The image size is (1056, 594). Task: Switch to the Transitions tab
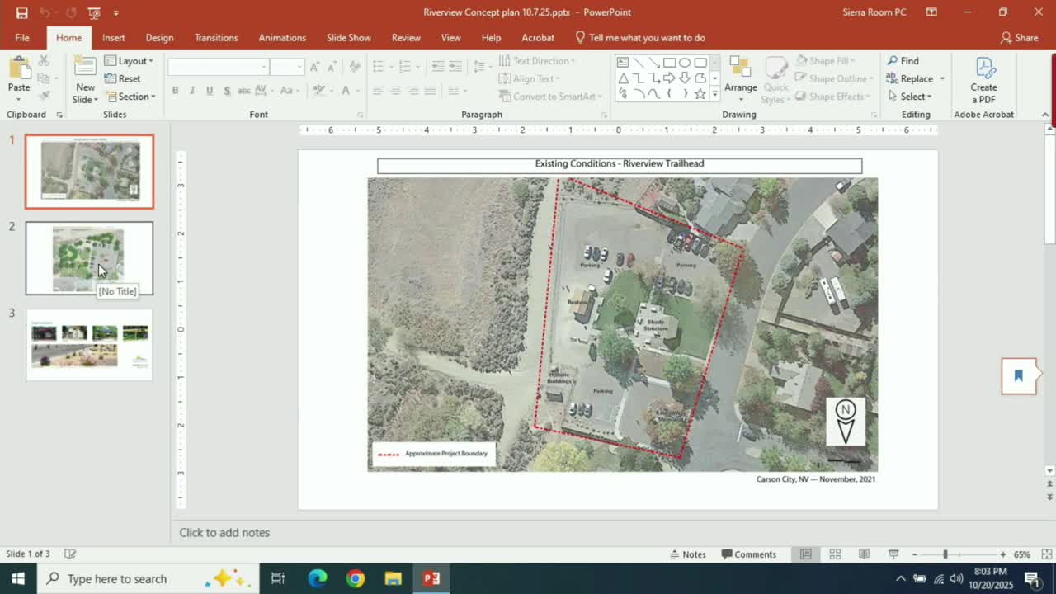(215, 38)
